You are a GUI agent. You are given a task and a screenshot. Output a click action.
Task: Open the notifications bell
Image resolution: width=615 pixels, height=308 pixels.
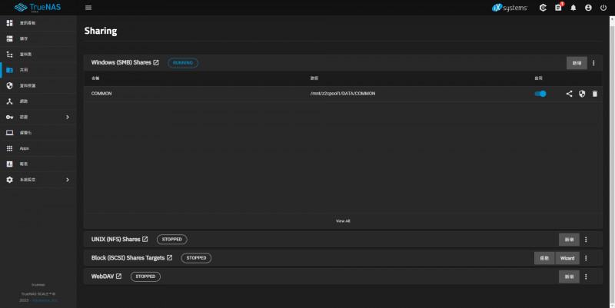[573, 8]
